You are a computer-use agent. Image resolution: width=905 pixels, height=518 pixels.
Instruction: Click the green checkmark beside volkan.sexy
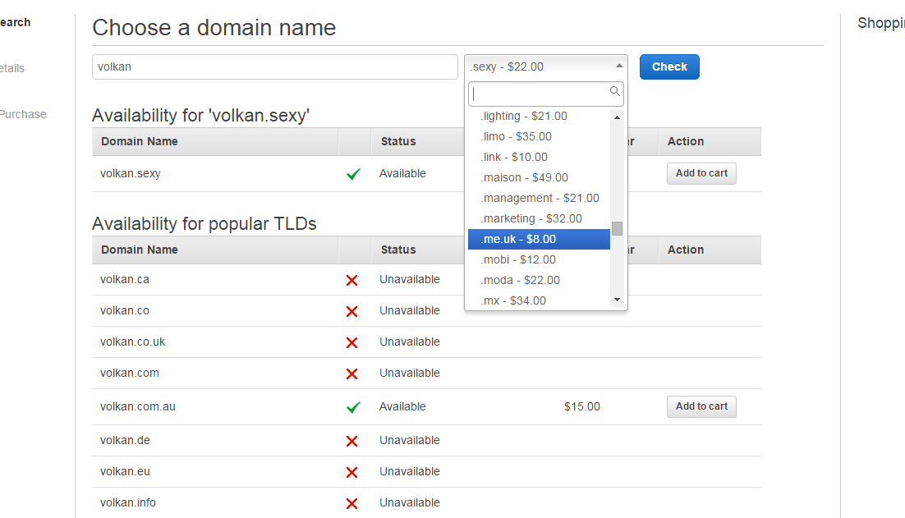353,173
